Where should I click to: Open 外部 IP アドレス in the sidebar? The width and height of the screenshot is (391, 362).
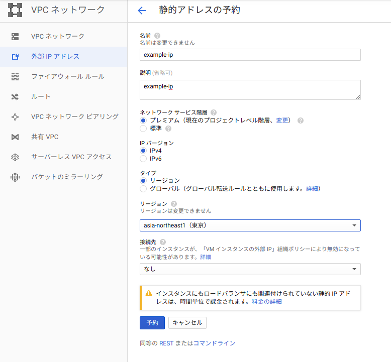pos(64,57)
